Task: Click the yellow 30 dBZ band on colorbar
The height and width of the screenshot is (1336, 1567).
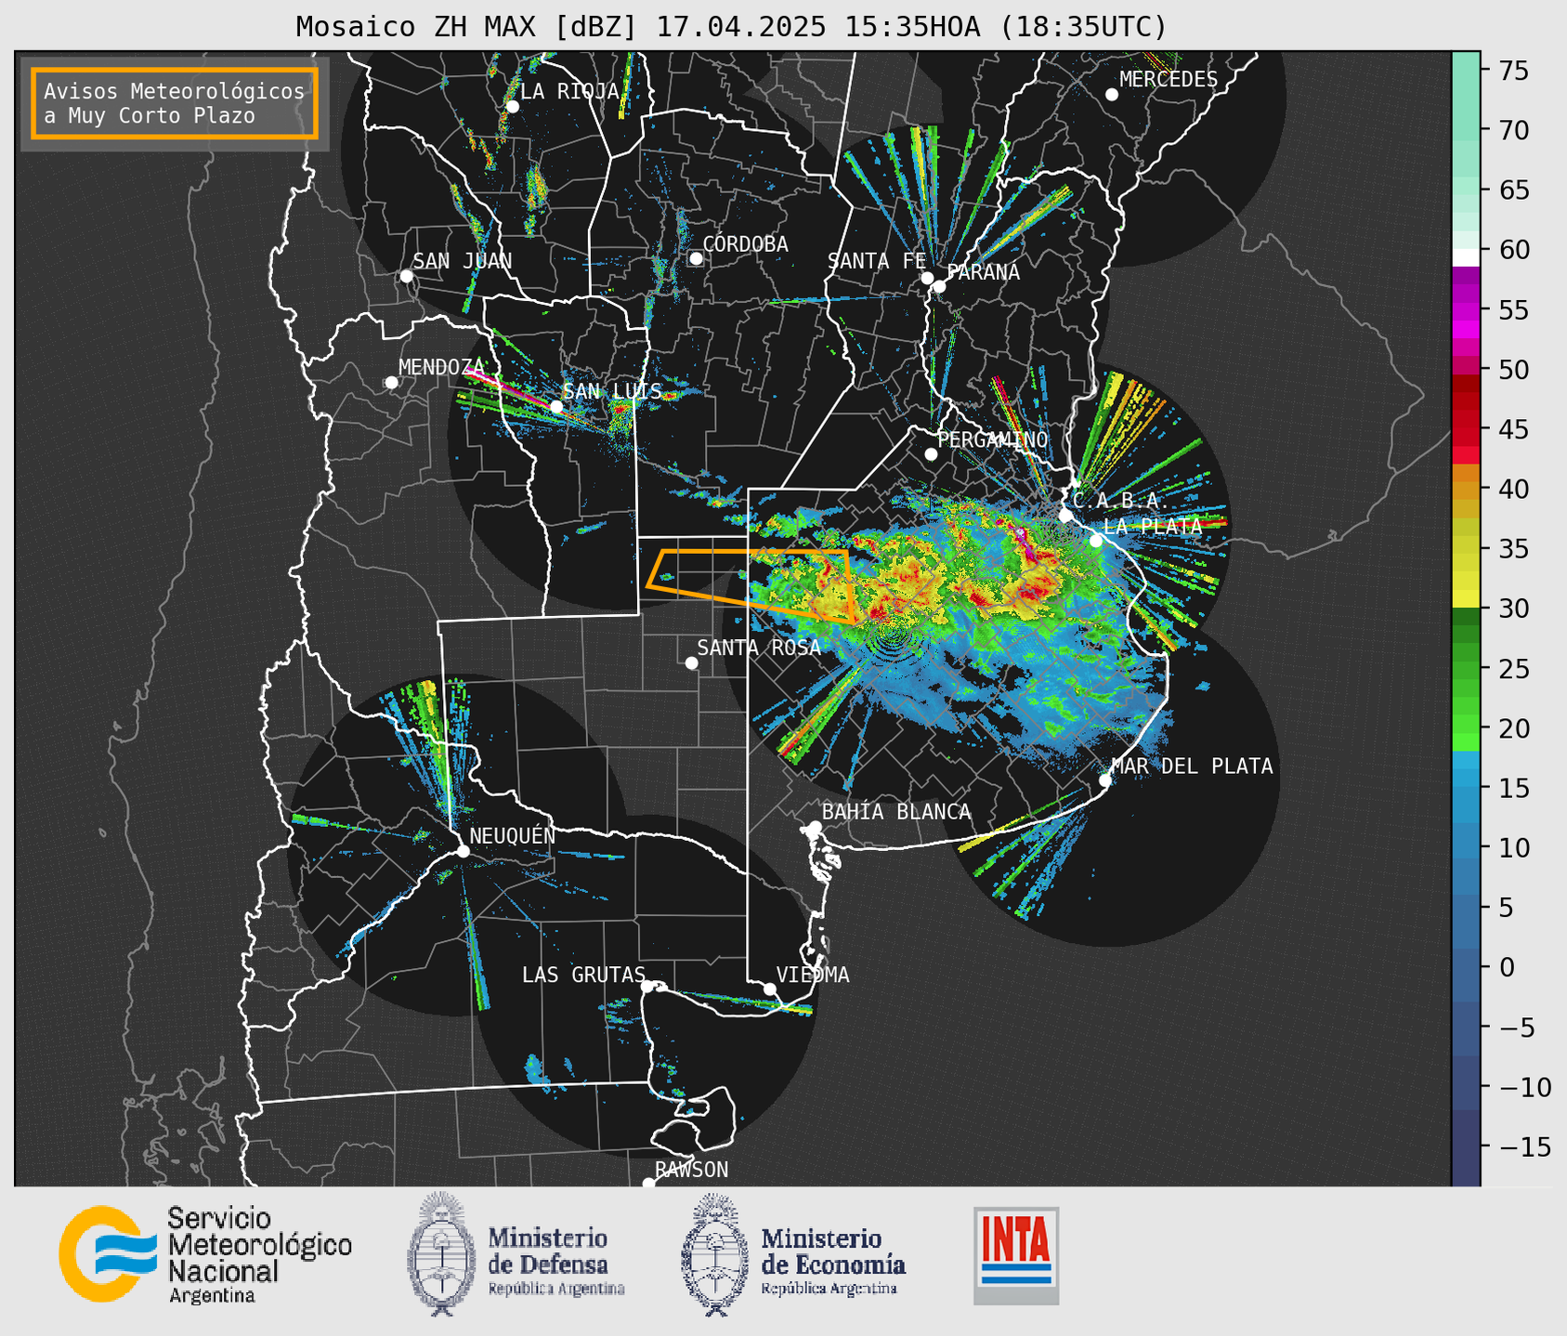Action: click(1466, 599)
